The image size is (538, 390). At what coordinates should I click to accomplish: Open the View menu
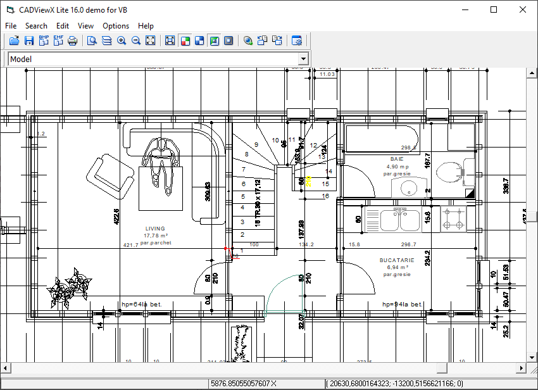85,26
